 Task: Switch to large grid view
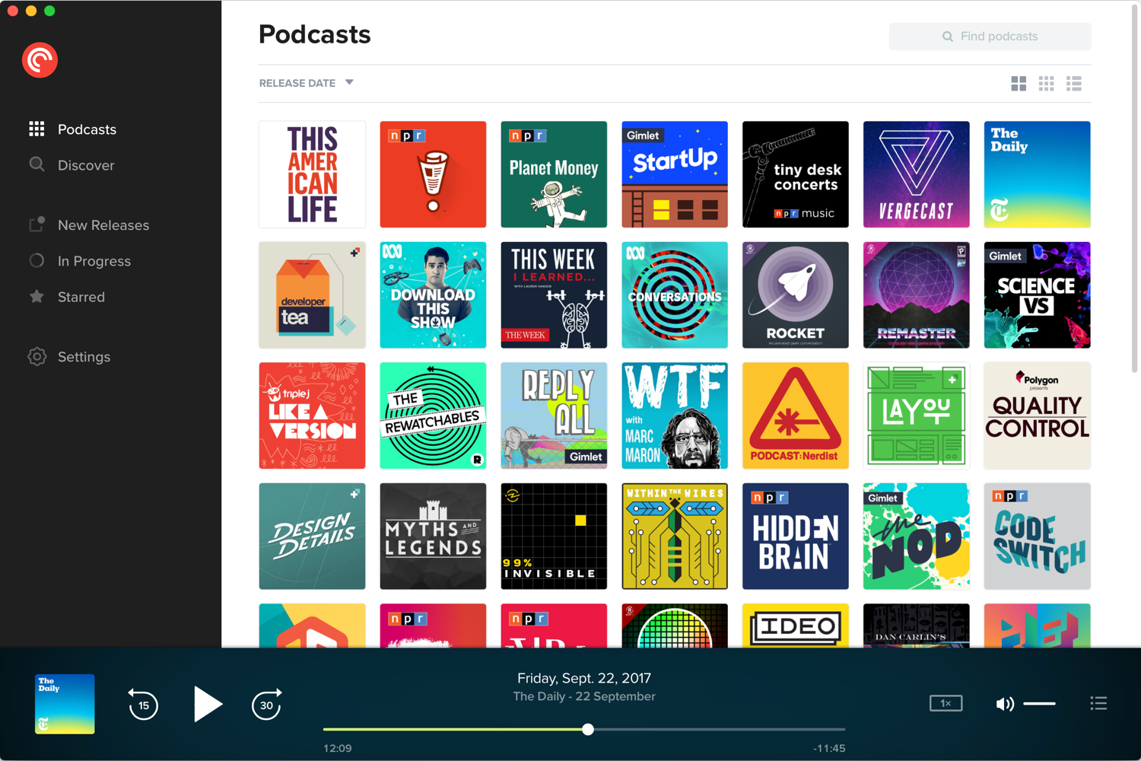click(1019, 84)
